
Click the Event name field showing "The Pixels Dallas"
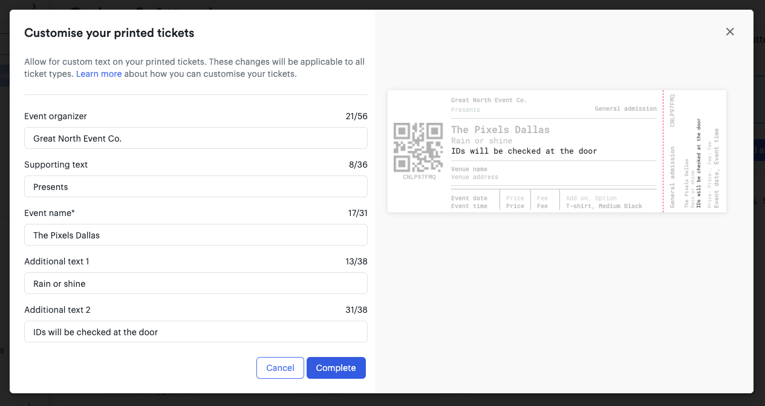(x=195, y=235)
